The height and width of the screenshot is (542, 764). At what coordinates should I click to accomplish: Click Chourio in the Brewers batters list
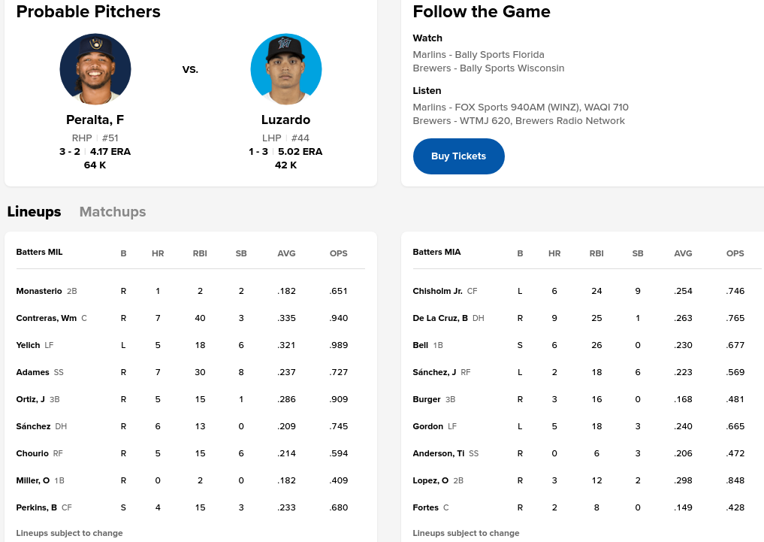[32, 453]
